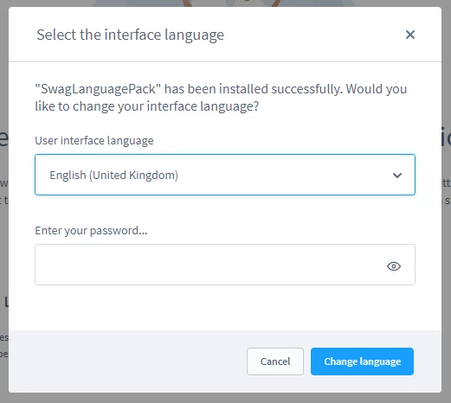Click the downward arrow in language field
The height and width of the screenshot is (403, 451).
[x=397, y=176]
